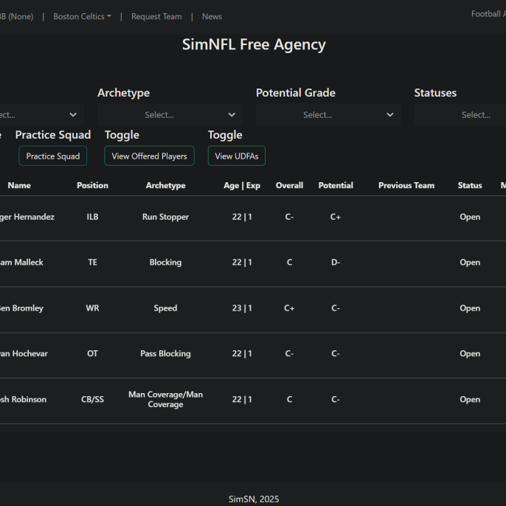Click the Archetype dropdown chevron arrow

point(232,114)
